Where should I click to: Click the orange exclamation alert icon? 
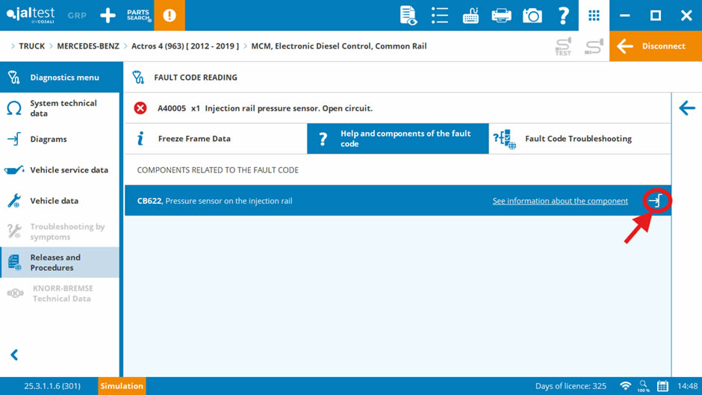(170, 15)
